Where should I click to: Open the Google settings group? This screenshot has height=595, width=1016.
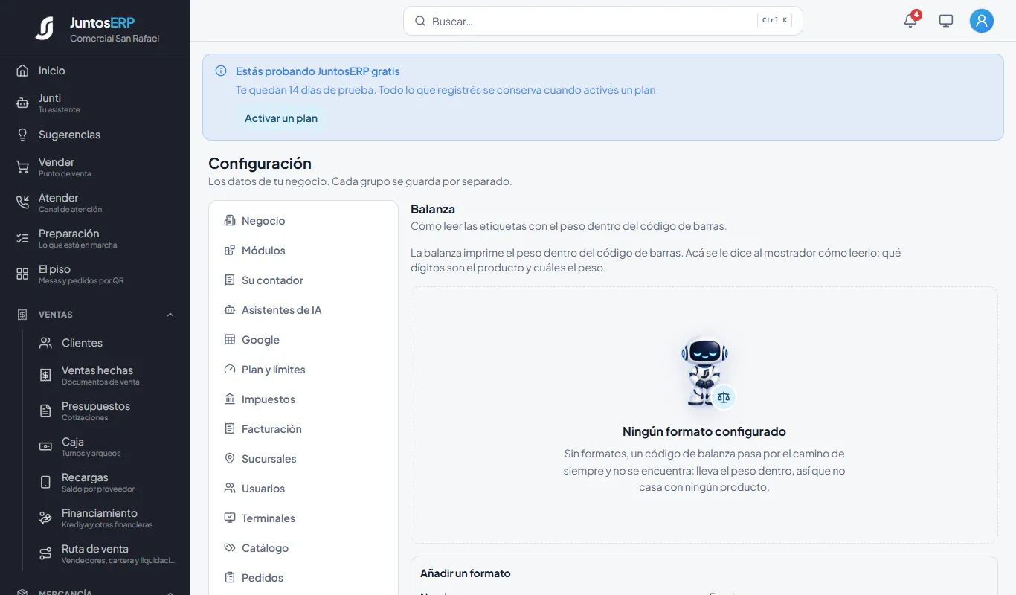point(303,340)
